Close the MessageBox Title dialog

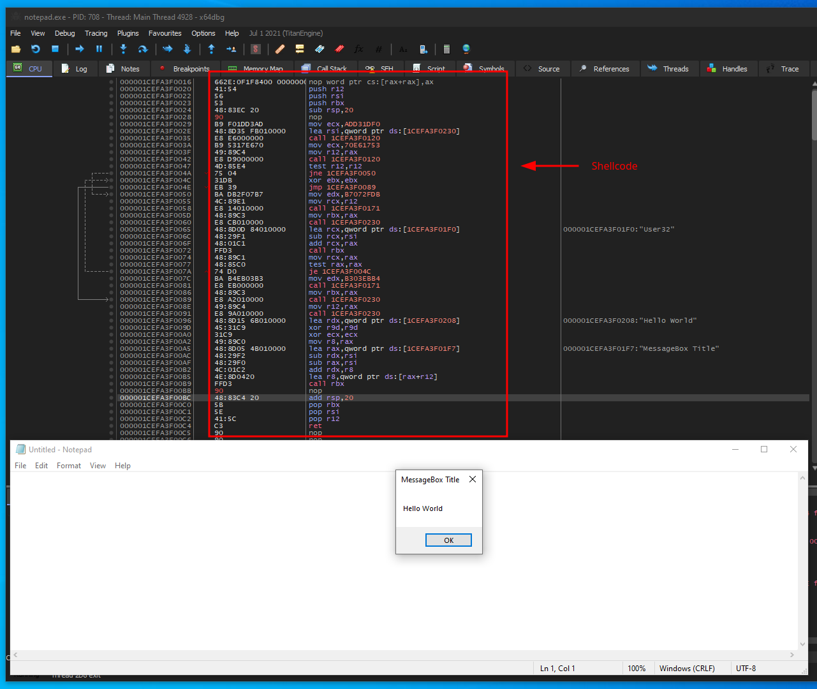[x=473, y=480]
